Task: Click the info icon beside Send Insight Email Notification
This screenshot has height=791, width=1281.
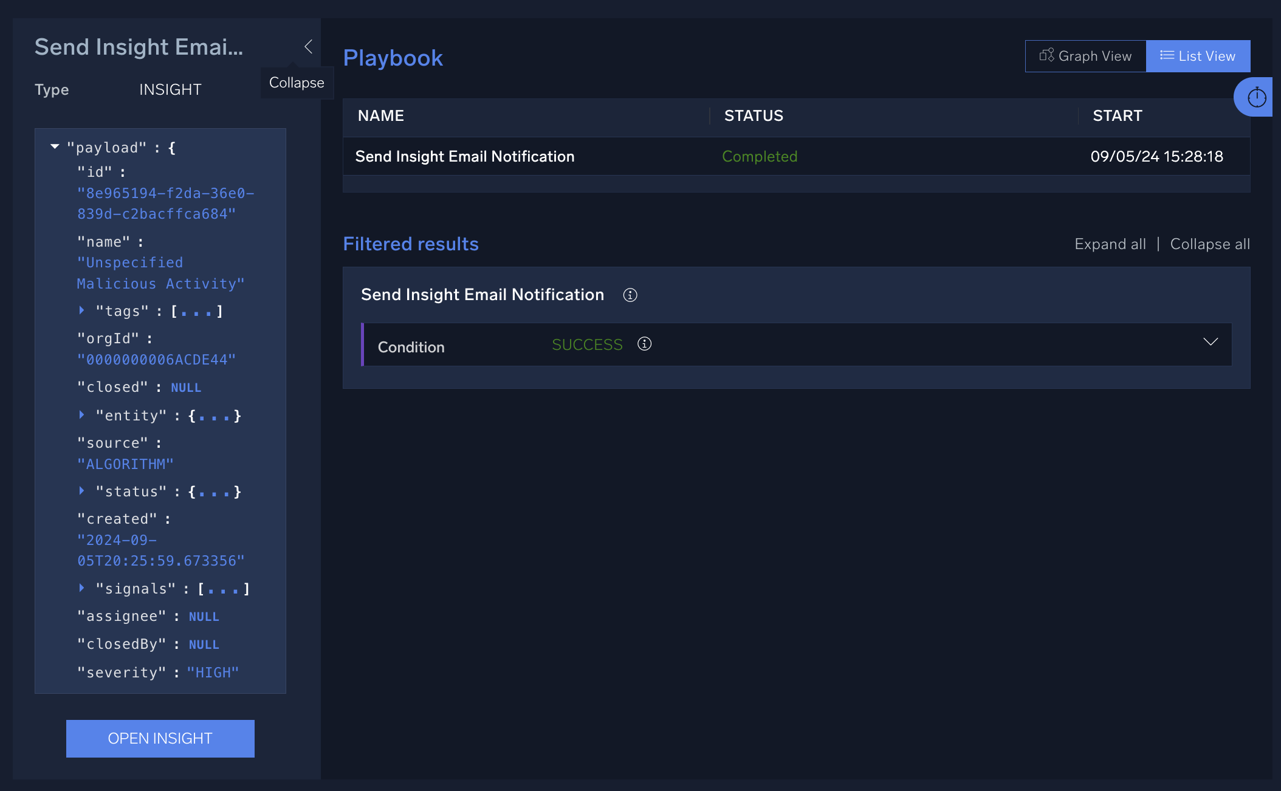Action: 630,295
